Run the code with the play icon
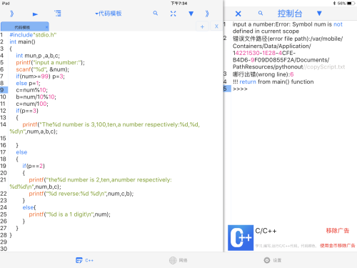Image resolution: width=357 pixels, height=268 pixels. tap(35, 14)
